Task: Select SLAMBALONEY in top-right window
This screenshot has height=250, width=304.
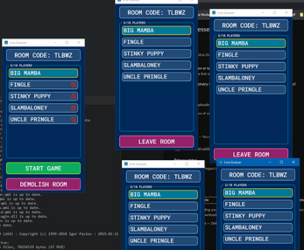Action: click(x=251, y=78)
